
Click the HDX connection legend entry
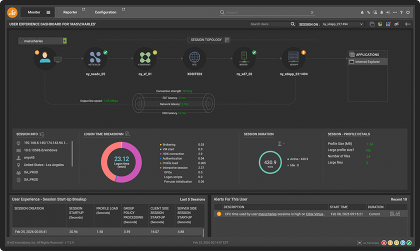tap(173, 154)
